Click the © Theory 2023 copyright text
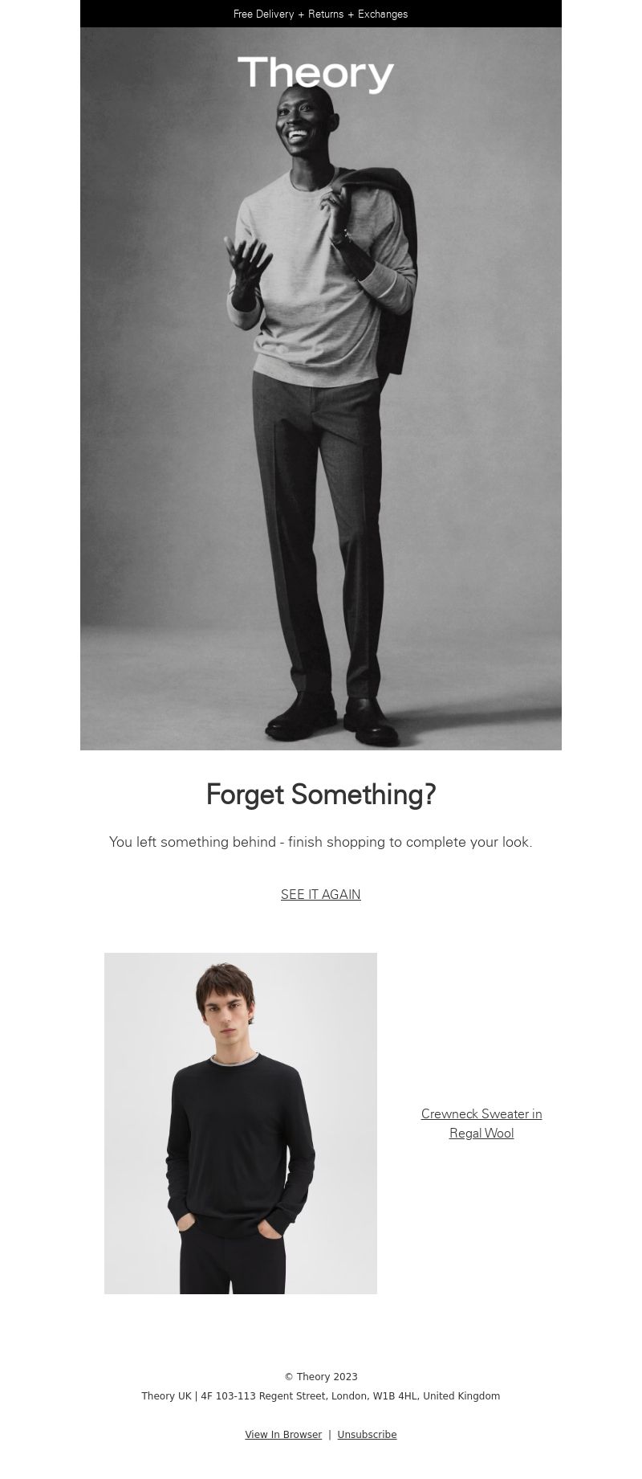Screen dimensions: 642x1479 coord(321,1377)
